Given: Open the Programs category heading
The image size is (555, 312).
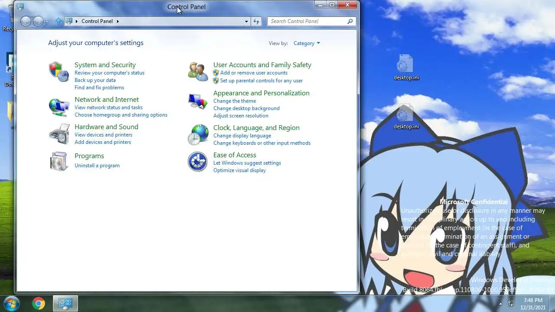Looking at the screenshot, I should [89, 156].
